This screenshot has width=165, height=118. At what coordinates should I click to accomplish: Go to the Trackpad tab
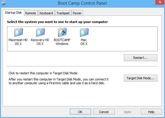pos(63,13)
